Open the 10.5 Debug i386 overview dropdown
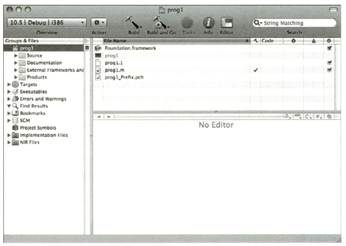The height and width of the screenshot is (246, 346). coord(46,23)
